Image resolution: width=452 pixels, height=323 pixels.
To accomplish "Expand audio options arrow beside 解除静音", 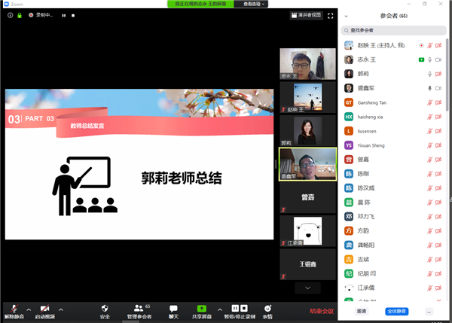I will pos(29,309).
